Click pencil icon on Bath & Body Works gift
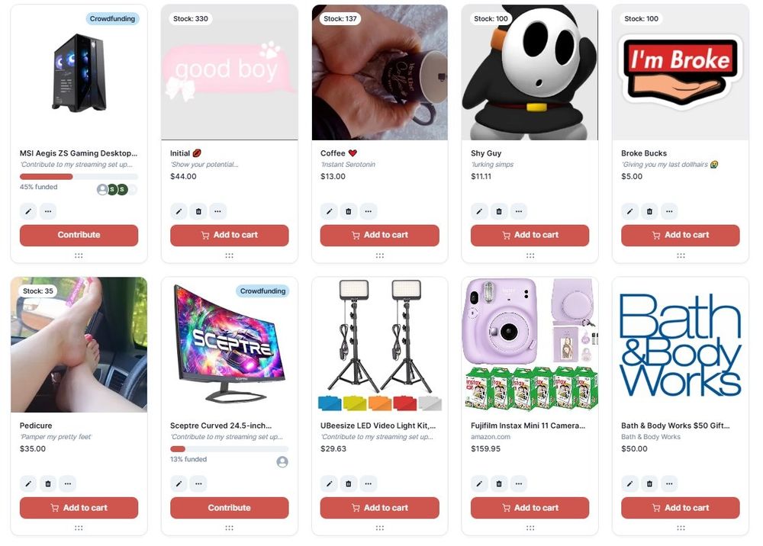The width and height of the screenshot is (763, 546). 629,483
